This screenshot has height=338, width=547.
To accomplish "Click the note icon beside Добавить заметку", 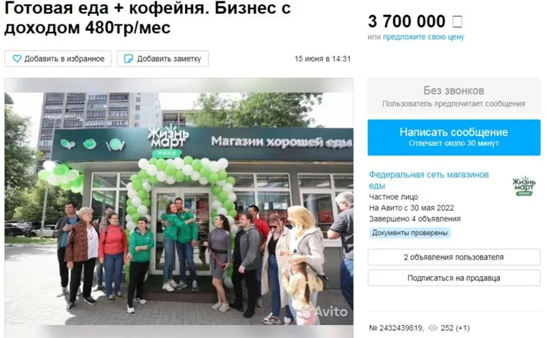I will pyautogui.click(x=128, y=58).
